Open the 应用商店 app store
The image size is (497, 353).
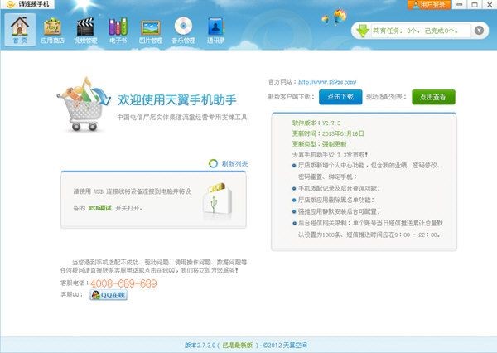(53, 30)
